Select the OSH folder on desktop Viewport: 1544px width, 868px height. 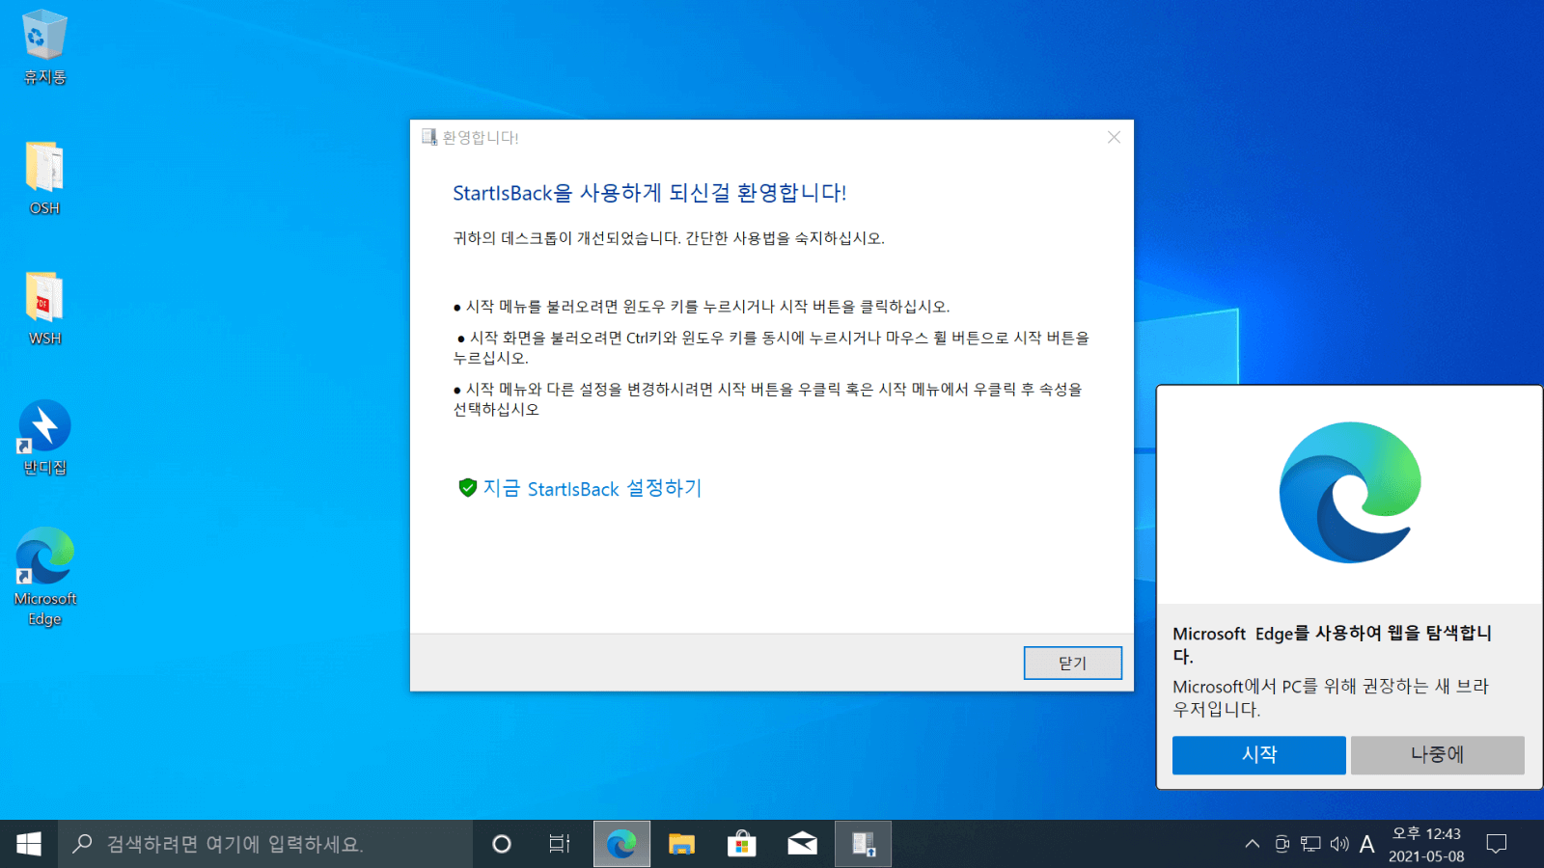point(44,177)
